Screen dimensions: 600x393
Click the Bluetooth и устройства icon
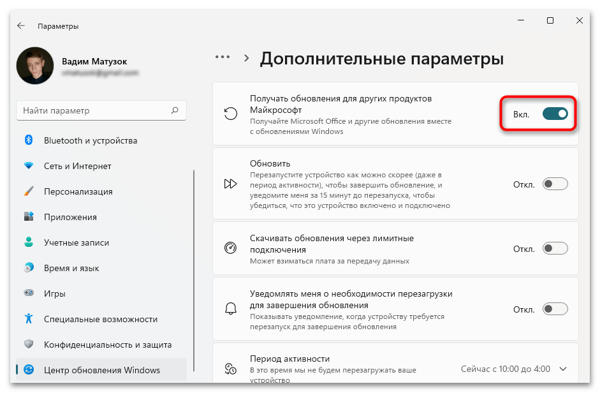(x=29, y=140)
